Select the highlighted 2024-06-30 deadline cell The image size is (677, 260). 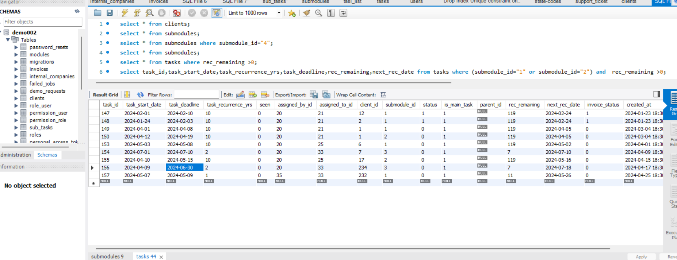tap(184, 167)
